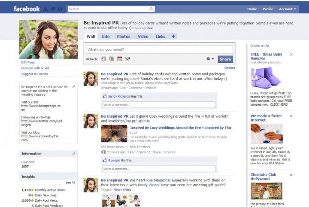Open the Promote with an Ad link
This screenshot has height=208, width=309.
coord(35,68)
